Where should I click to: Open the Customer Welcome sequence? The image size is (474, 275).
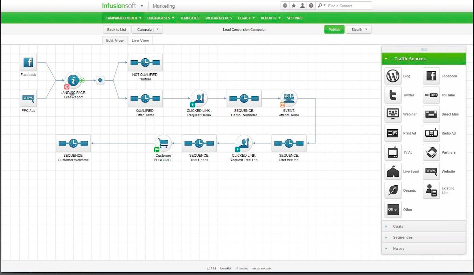pyautogui.click(x=73, y=143)
